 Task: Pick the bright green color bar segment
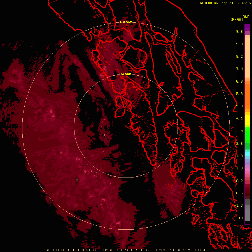pos(247,135)
